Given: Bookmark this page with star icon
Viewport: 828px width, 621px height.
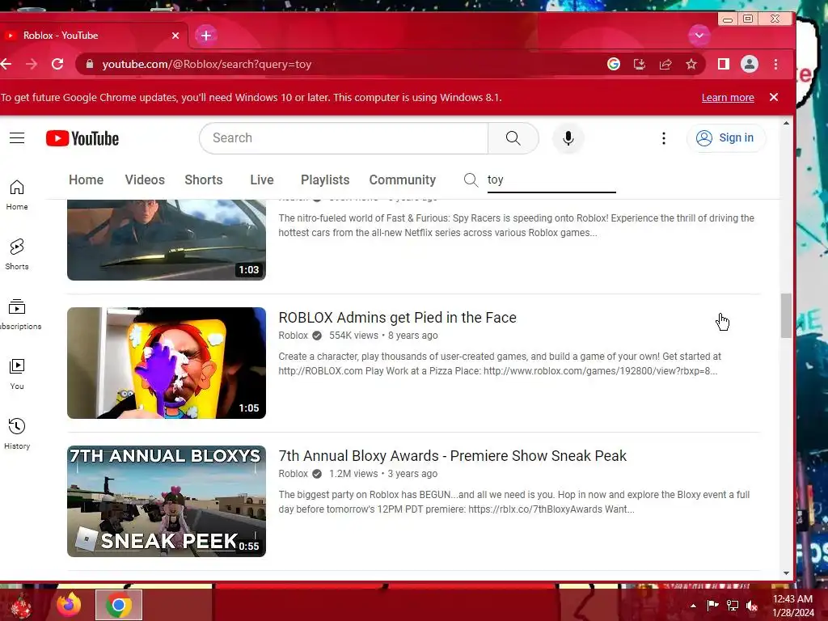Looking at the screenshot, I should coord(691,64).
